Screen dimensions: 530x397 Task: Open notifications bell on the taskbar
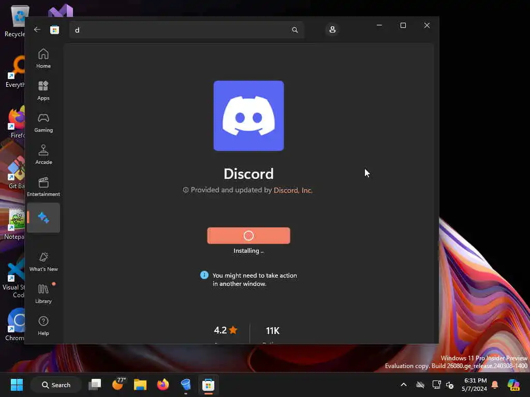point(495,385)
